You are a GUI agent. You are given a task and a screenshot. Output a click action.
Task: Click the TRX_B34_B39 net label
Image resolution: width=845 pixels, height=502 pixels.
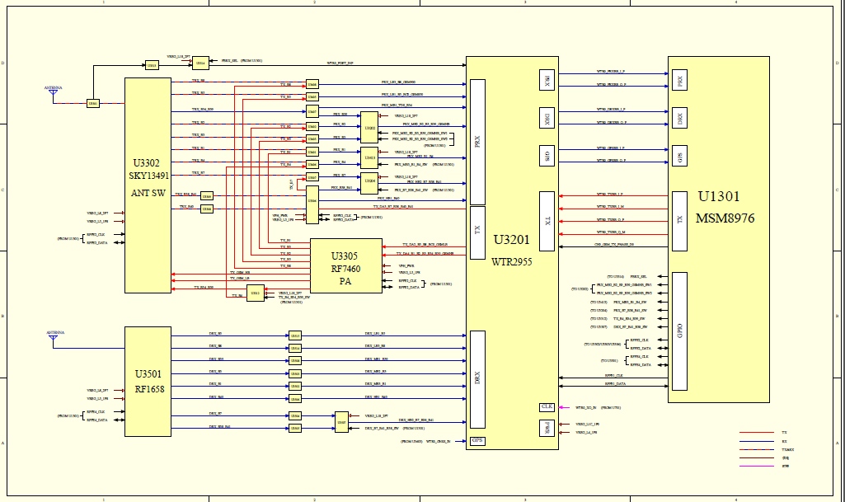[203, 110]
